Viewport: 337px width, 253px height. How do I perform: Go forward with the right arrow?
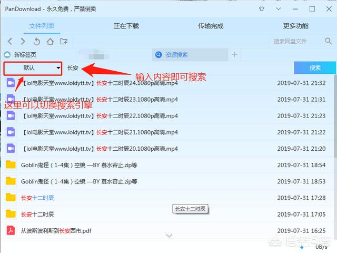[x=23, y=41]
